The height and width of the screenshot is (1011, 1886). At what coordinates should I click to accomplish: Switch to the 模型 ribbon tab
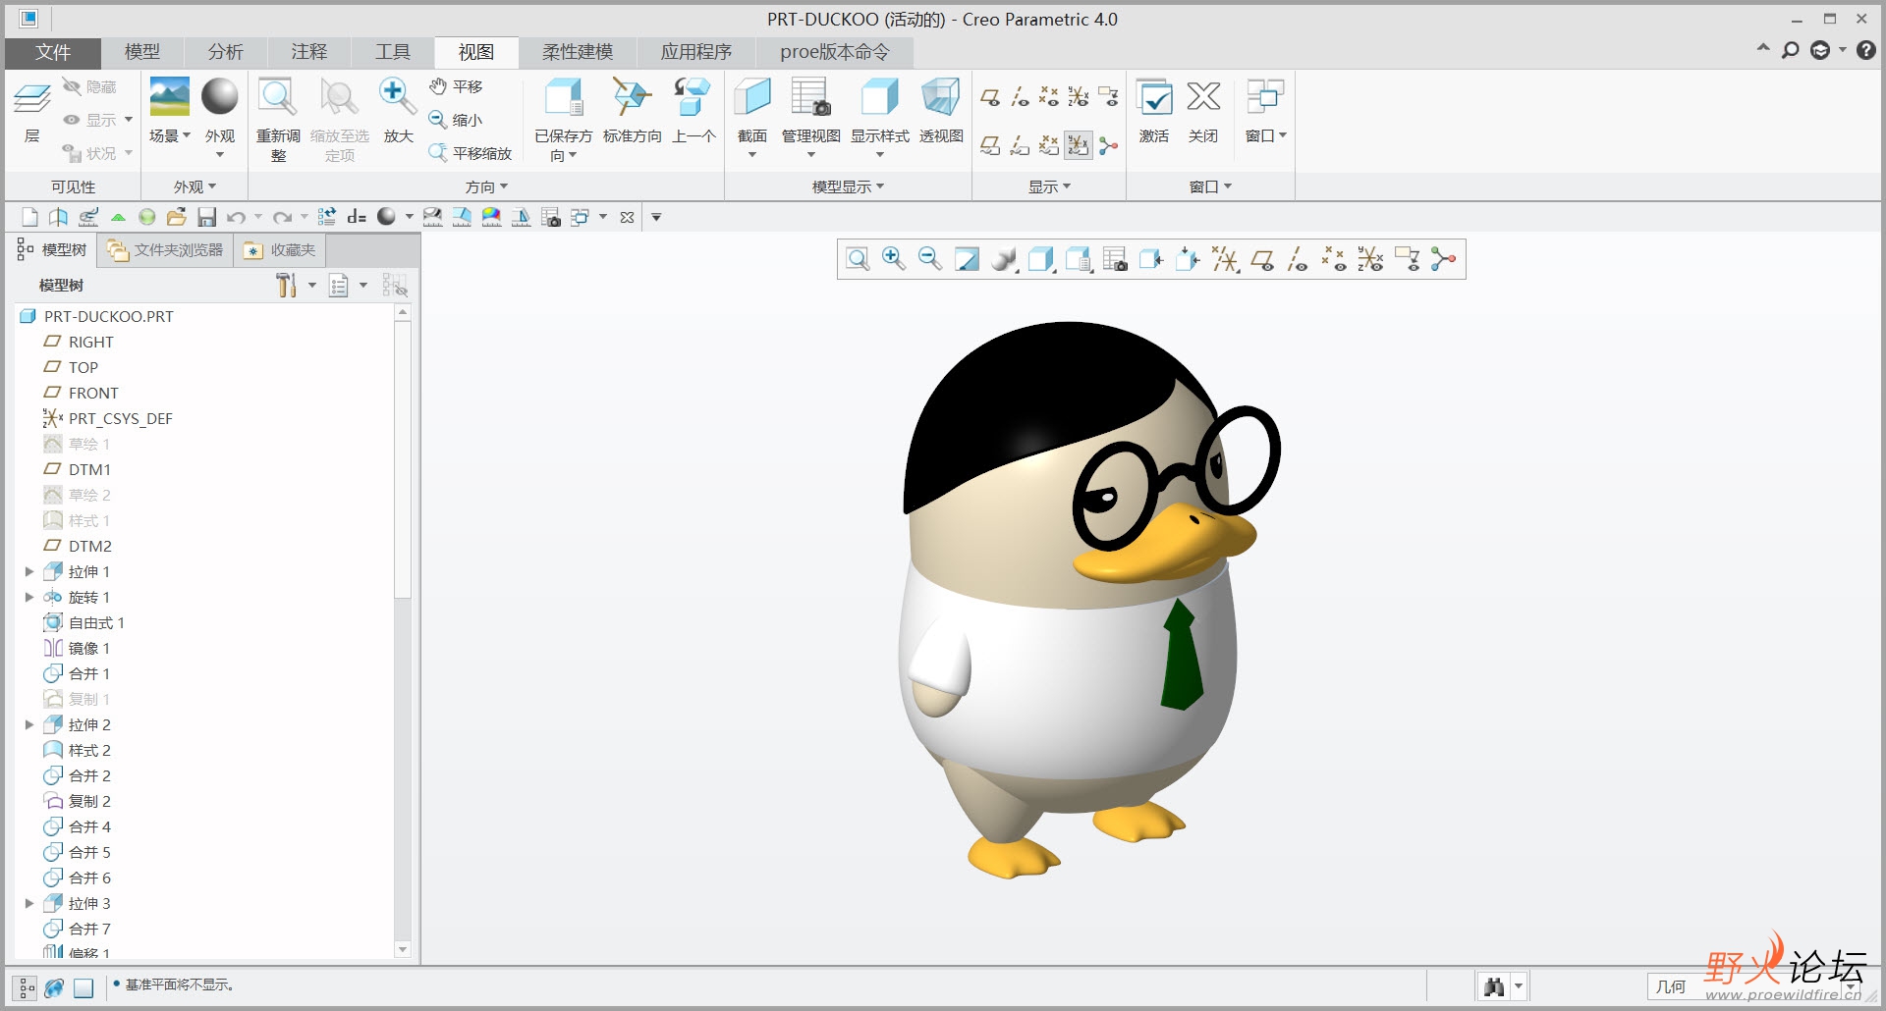tap(142, 52)
